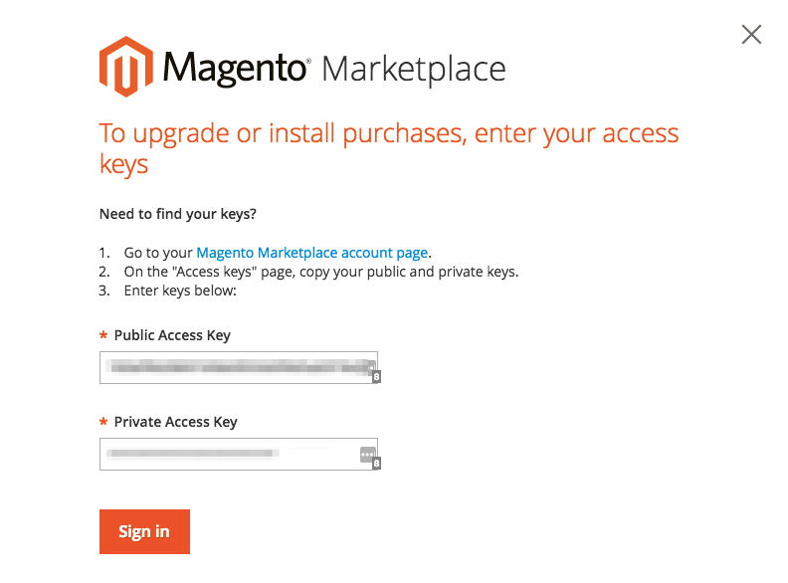
Task: Click the "8" badge on Public Access Key field
Action: [x=376, y=377]
